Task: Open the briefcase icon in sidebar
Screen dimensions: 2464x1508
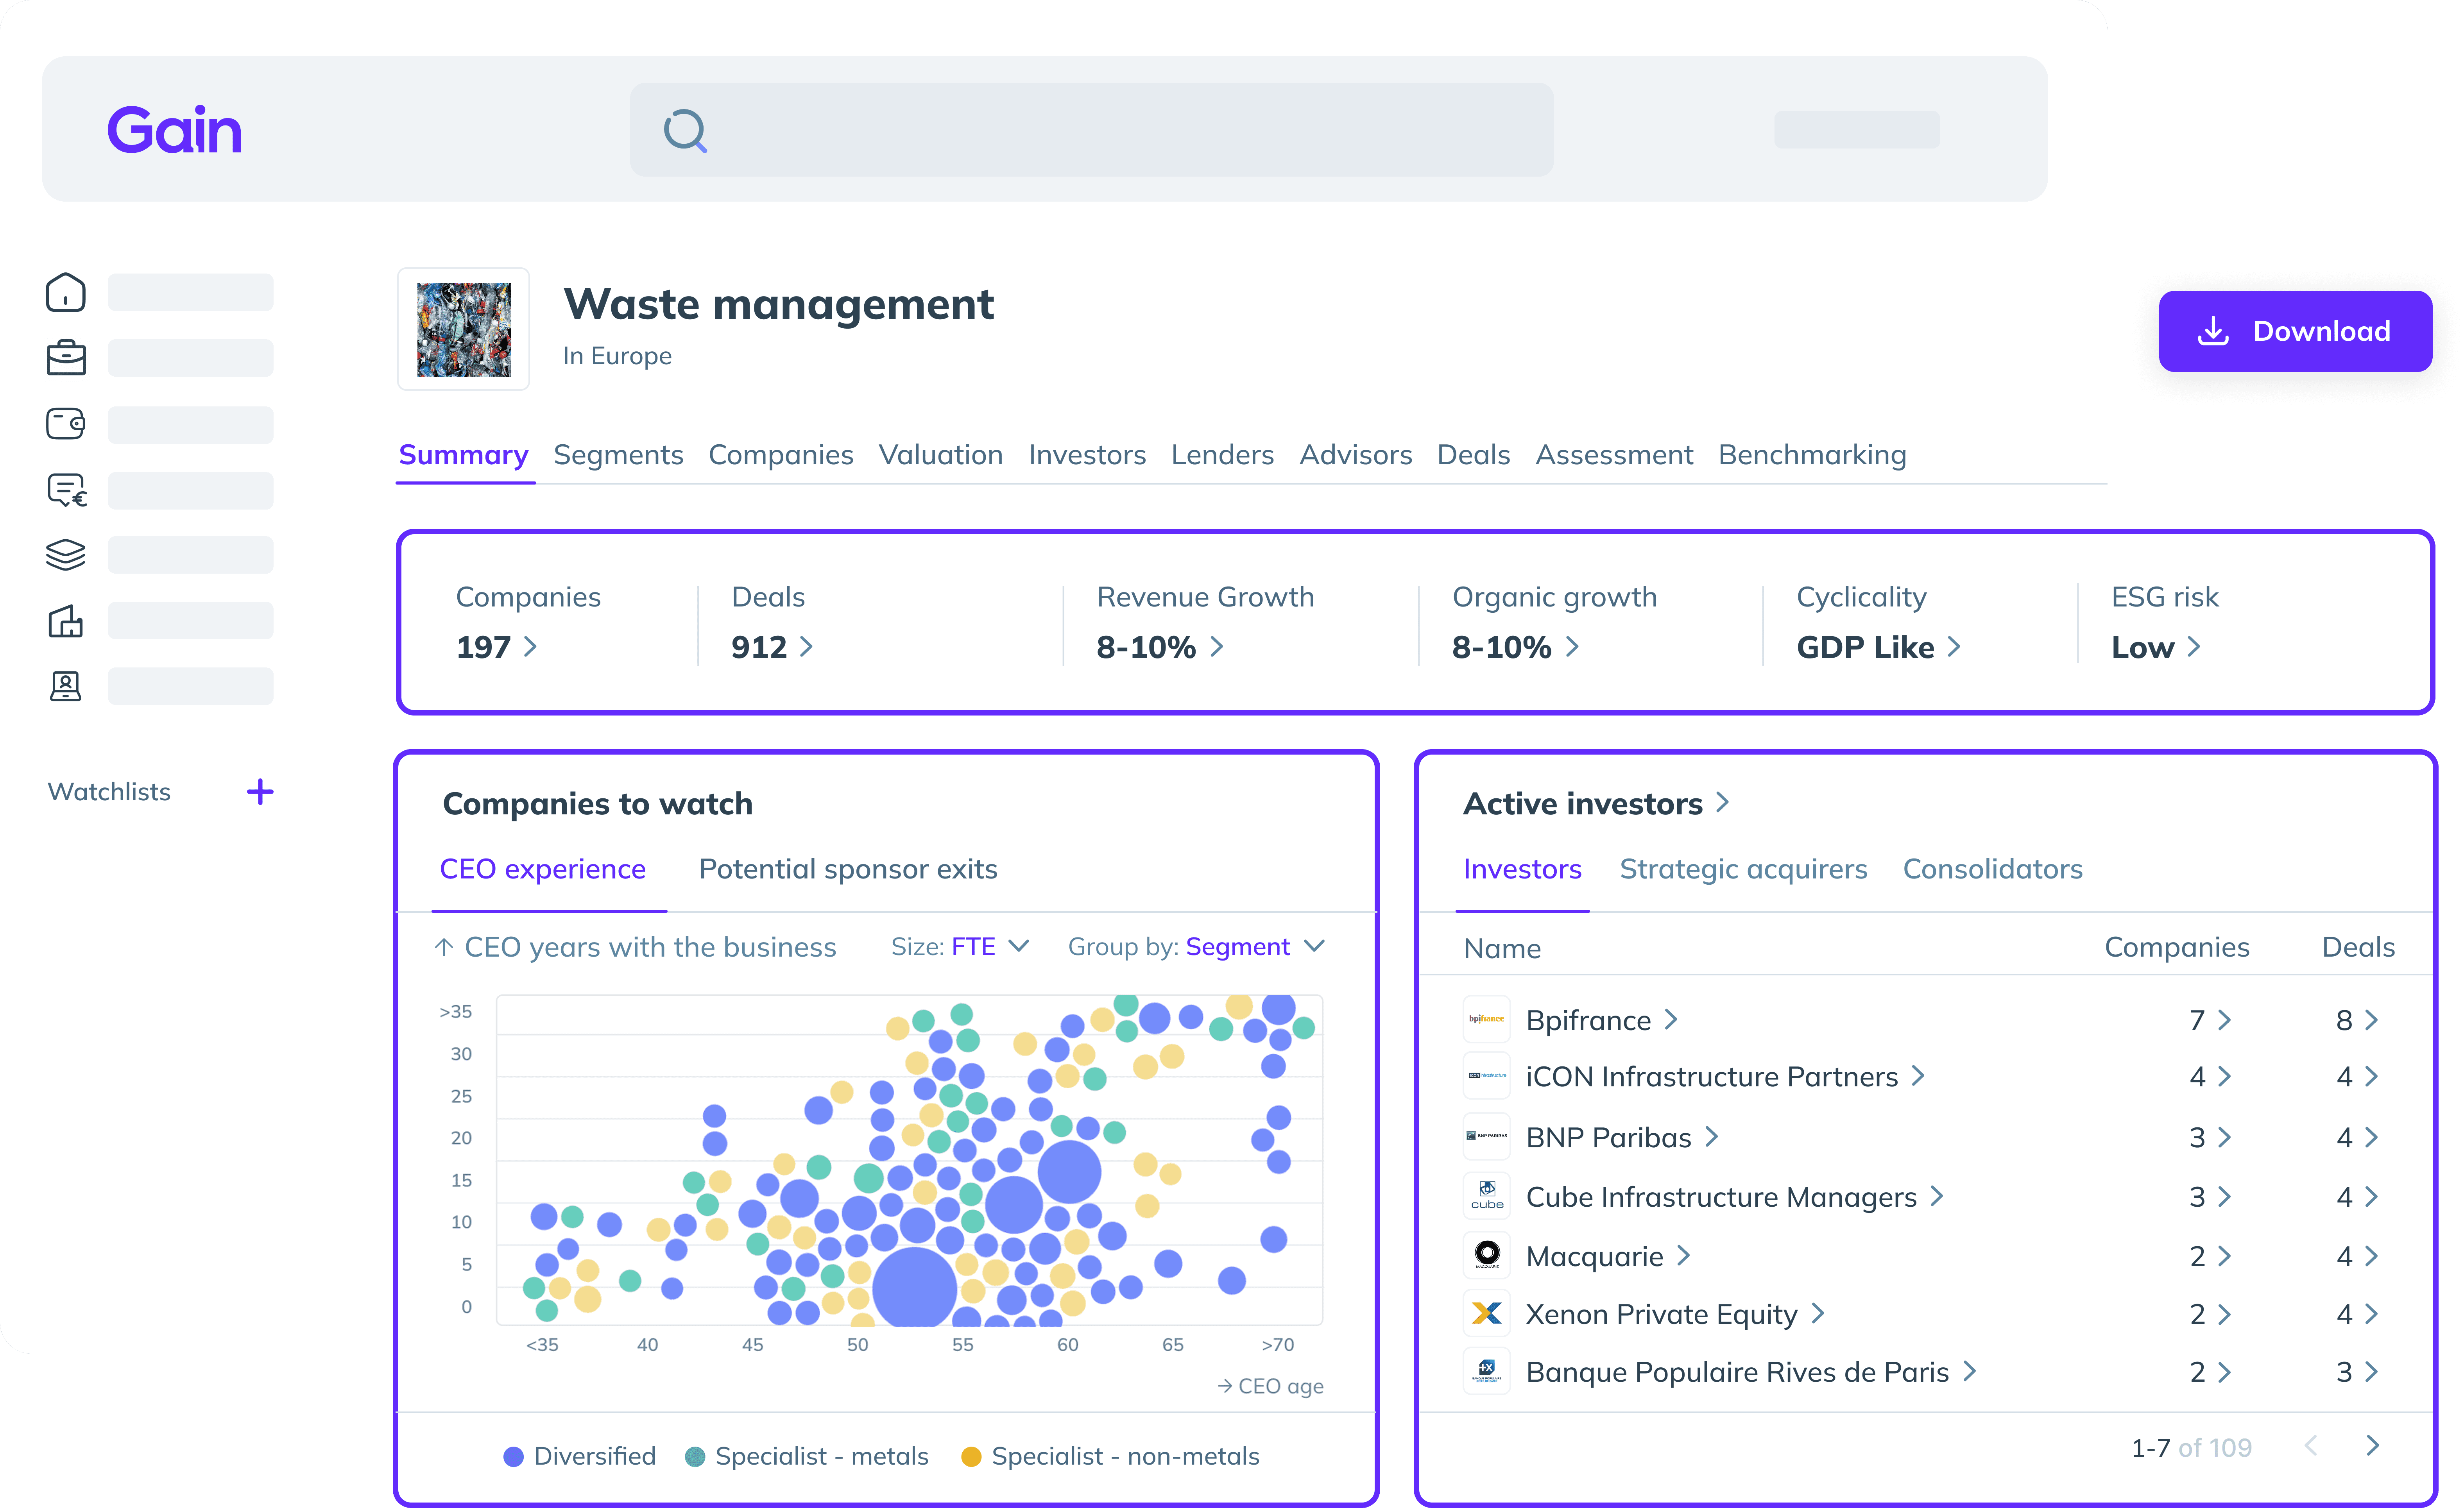Action: [66, 357]
